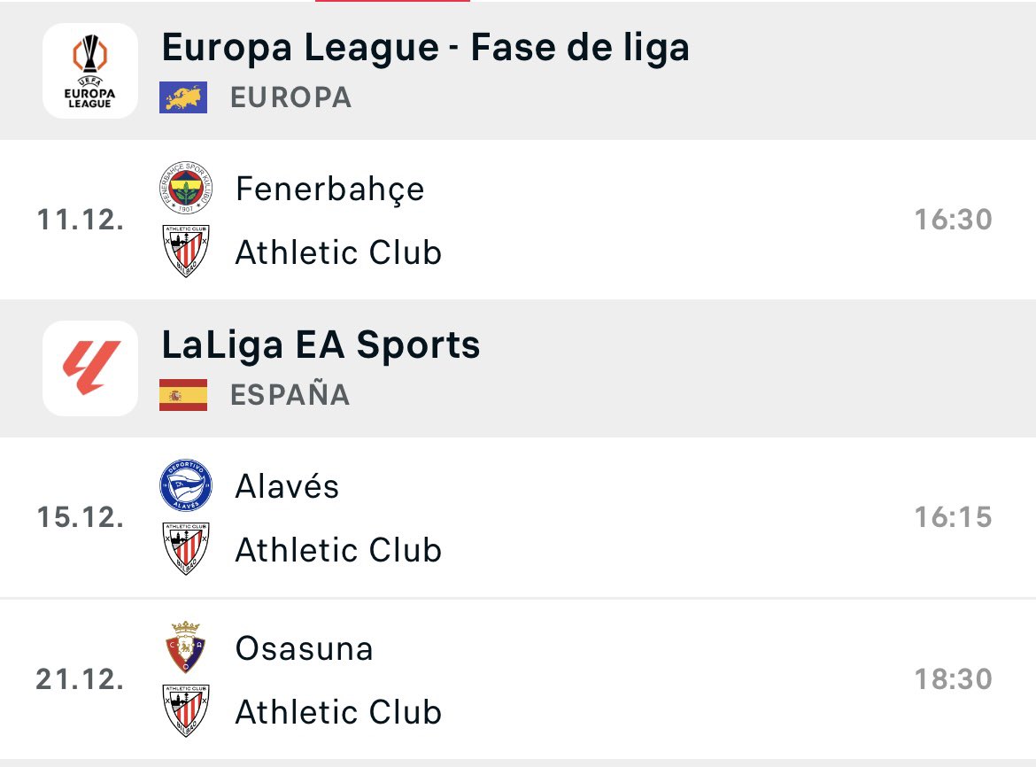Viewport: 1036px width, 767px height.
Task: Open the 21.12. match at 18:30
Action: [x=518, y=679]
